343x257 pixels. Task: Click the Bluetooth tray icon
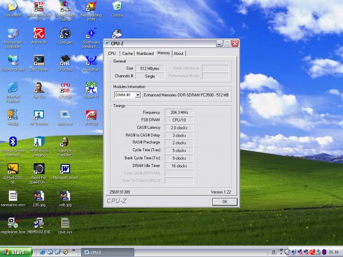pyautogui.click(x=324, y=252)
